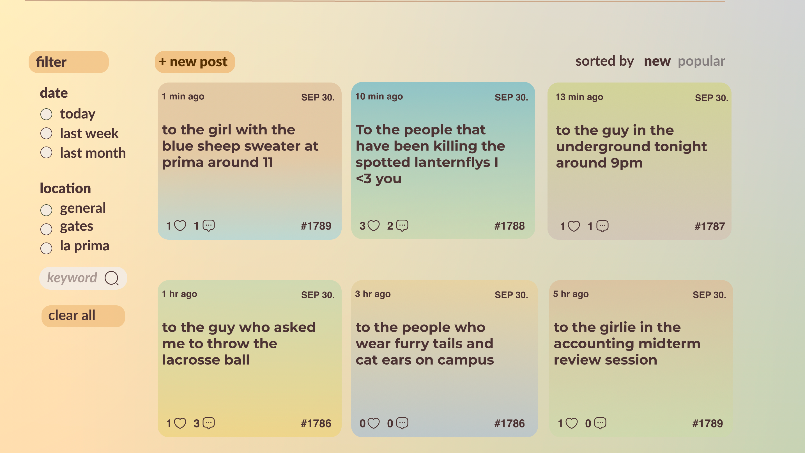Open comments on spotted lanternflys post
805x453 pixels.
tap(402, 225)
